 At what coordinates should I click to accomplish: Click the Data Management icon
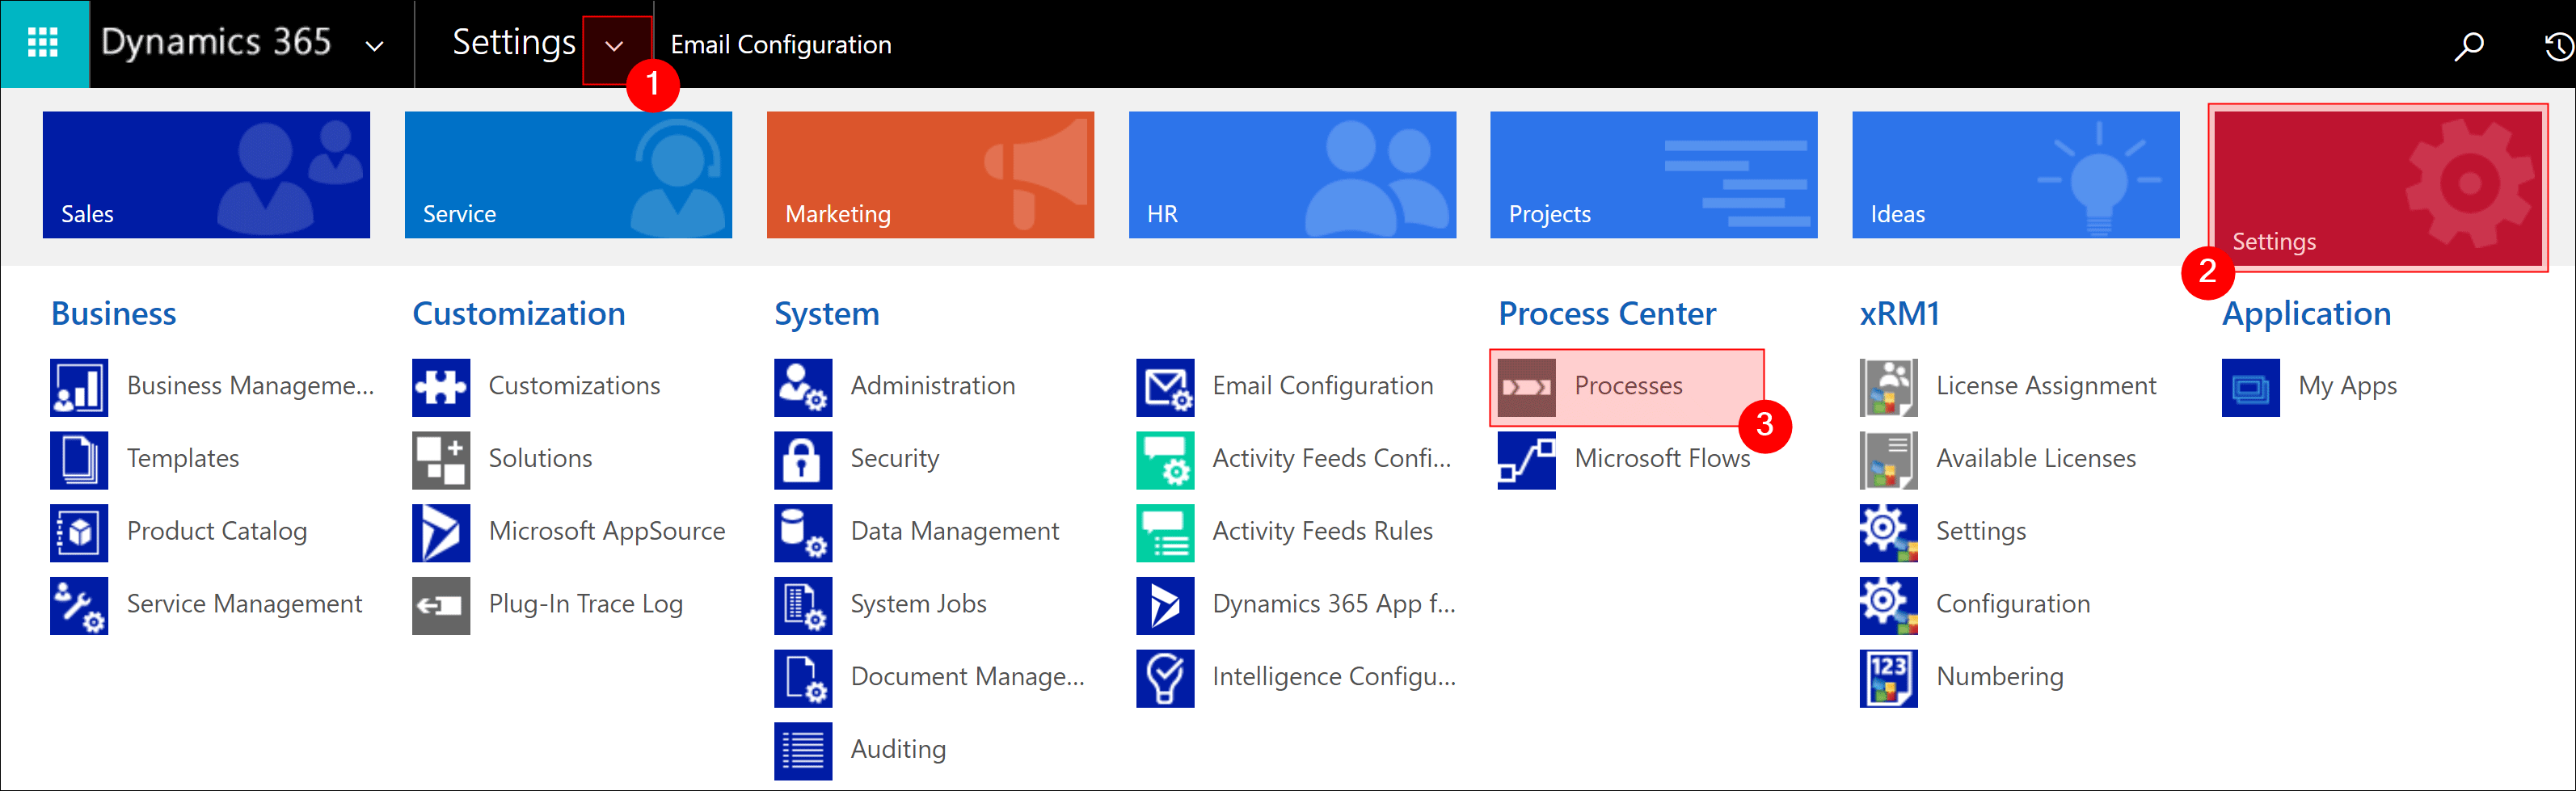pyautogui.click(x=803, y=533)
